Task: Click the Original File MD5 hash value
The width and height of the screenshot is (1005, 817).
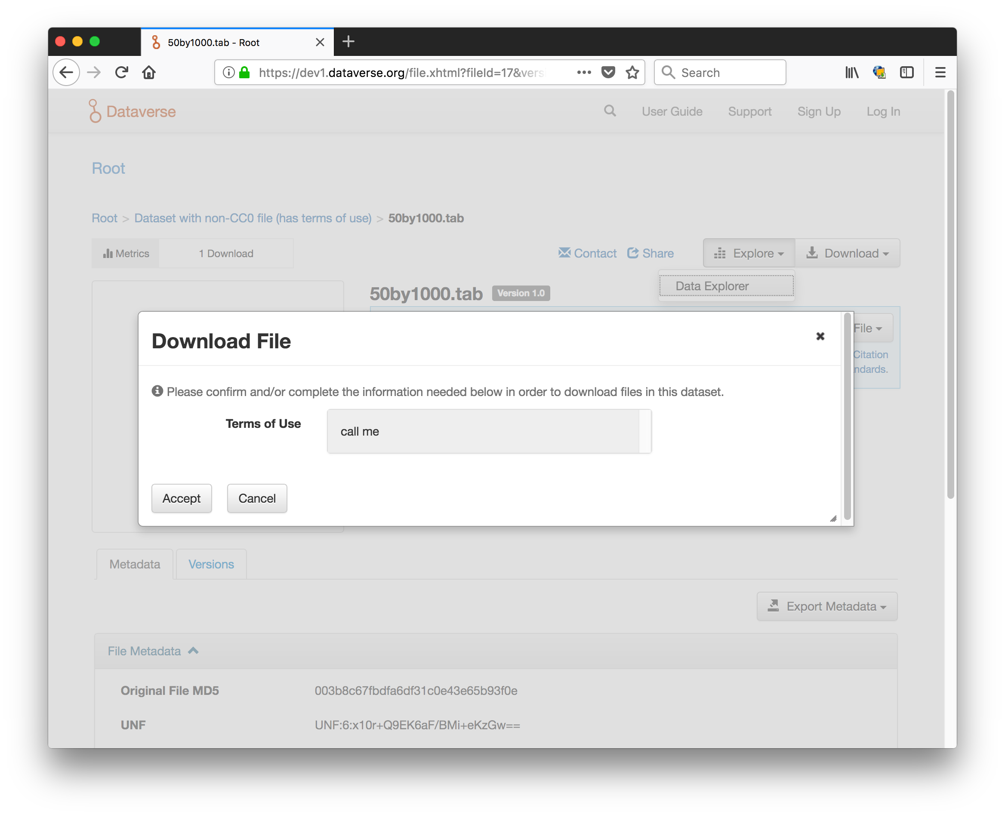Action: click(416, 691)
